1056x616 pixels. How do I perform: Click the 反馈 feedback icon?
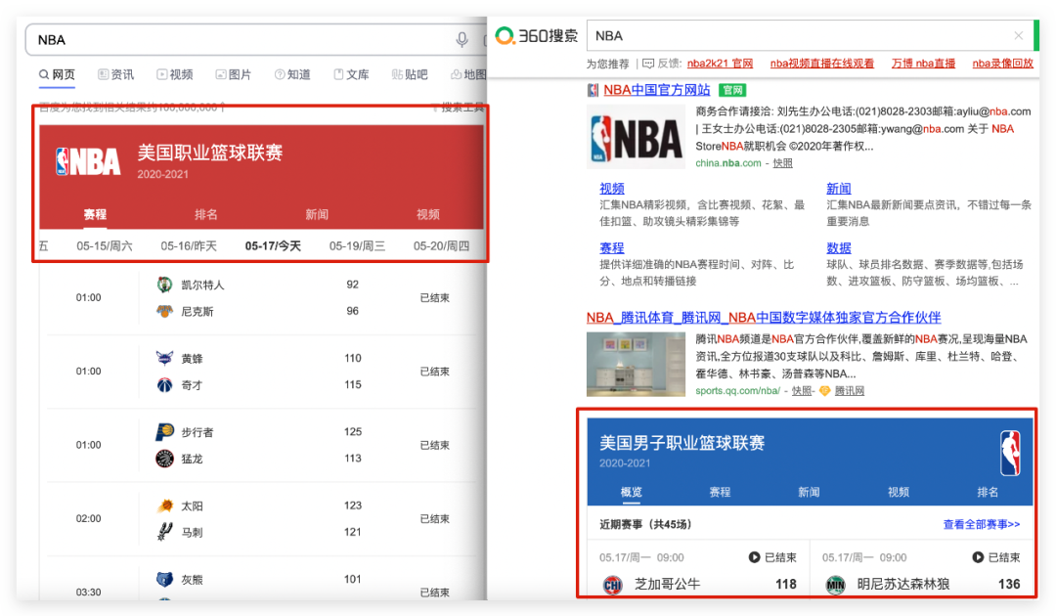click(648, 64)
